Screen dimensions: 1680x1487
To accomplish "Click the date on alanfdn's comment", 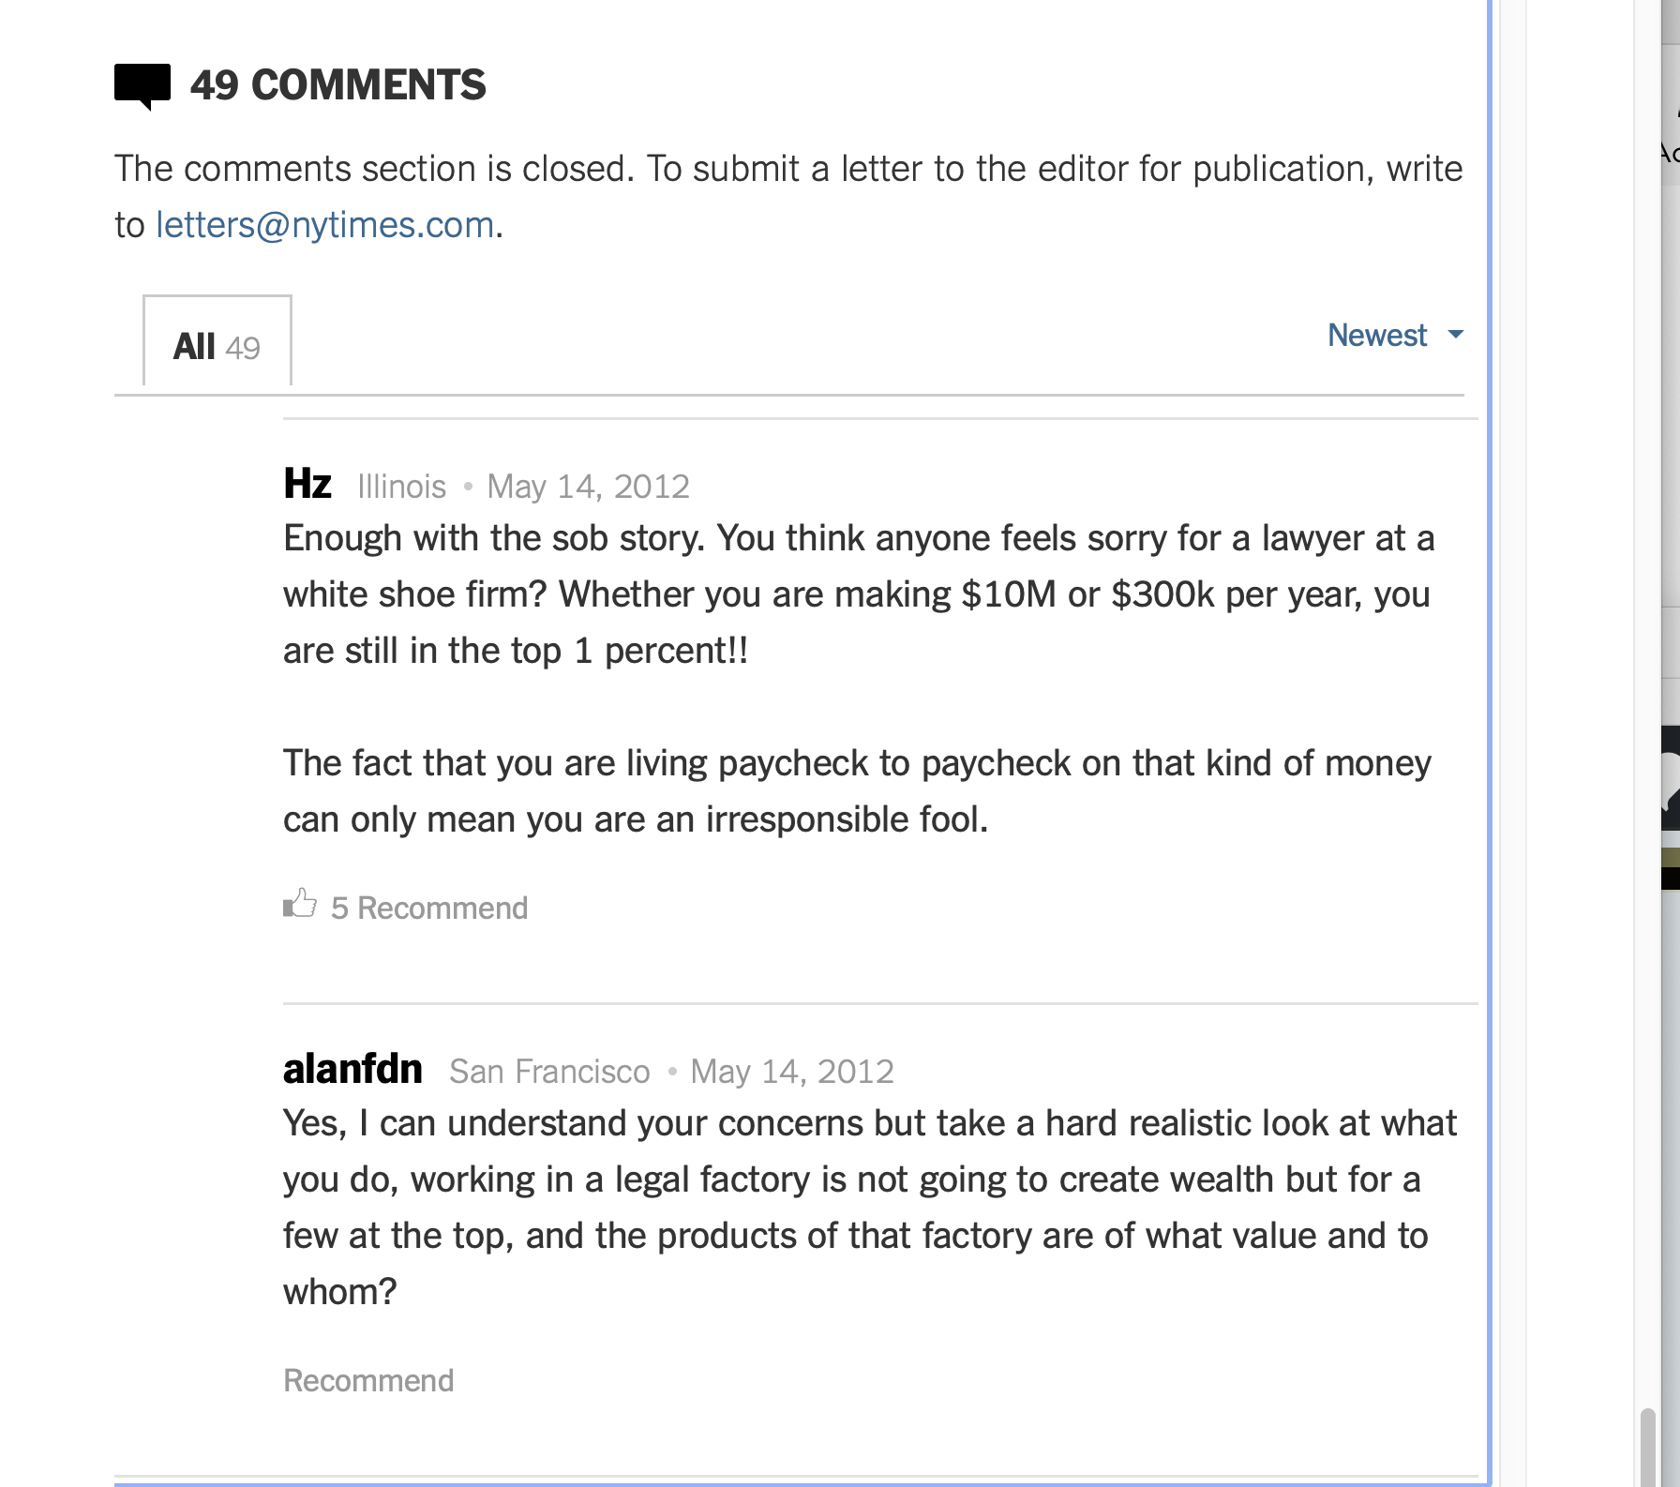I will [792, 1072].
